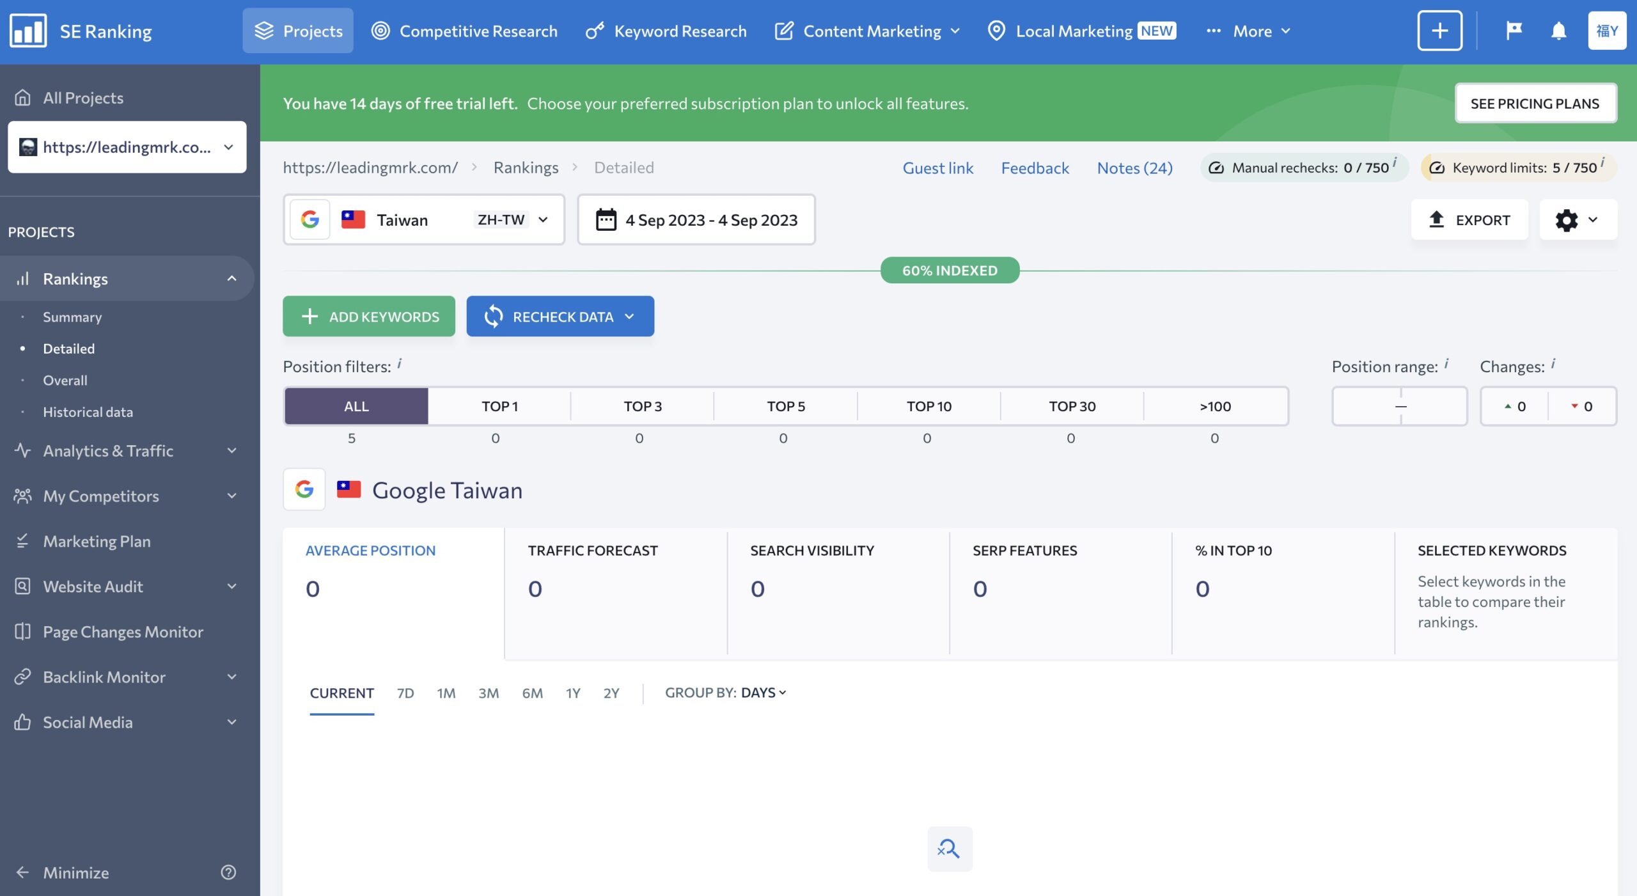Click the plus icon in top bar
This screenshot has height=896, width=1637.
[x=1439, y=31]
